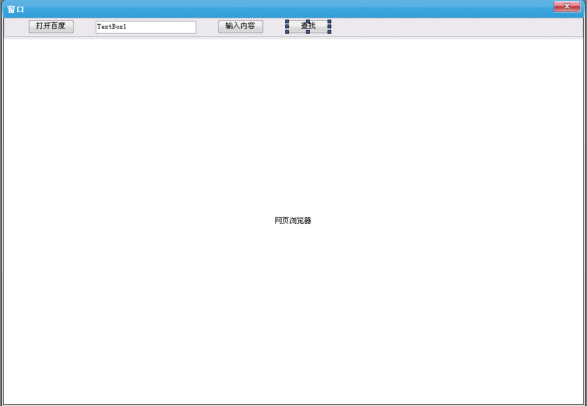Click the bottom-left resize handle of 查找 button
587x406 pixels.
287,32
